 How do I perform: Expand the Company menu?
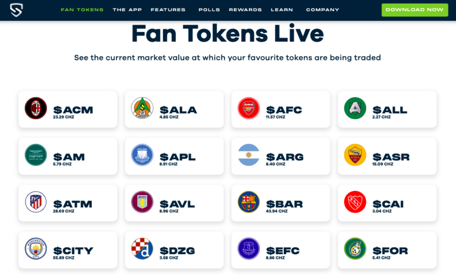pyautogui.click(x=322, y=10)
